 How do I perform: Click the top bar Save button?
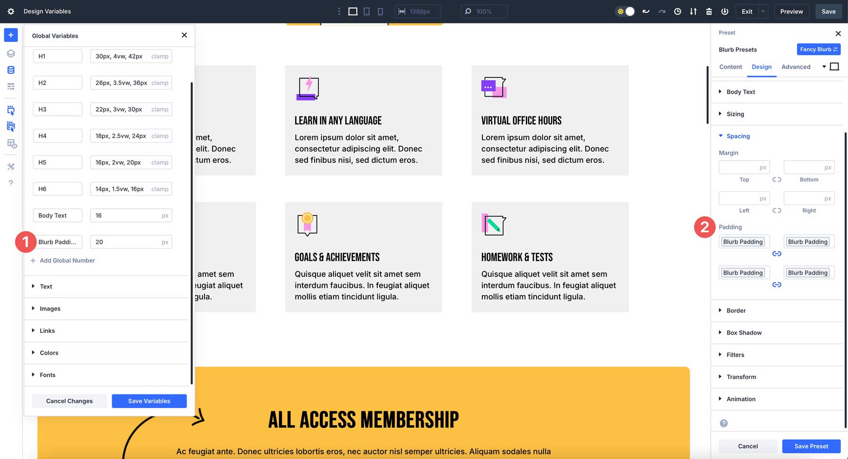(x=829, y=11)
